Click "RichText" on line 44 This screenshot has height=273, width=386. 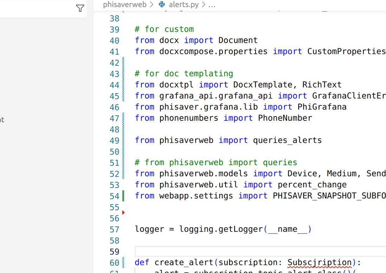pyautogui.click(x=322, y=85)
